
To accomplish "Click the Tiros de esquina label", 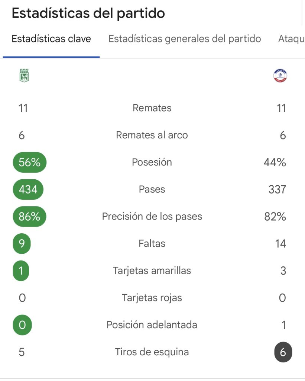I will point(152,352).
